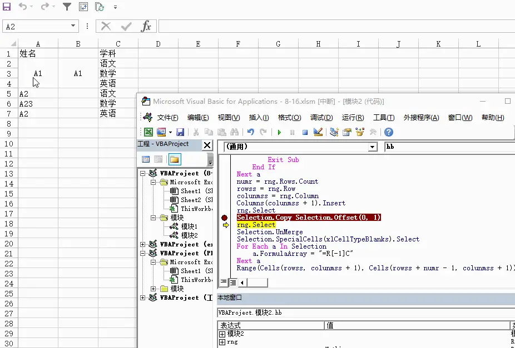Click into the Excel formula bar

point(336,26)
